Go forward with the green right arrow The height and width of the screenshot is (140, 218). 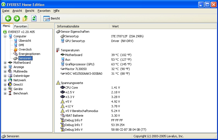(17, 18)
